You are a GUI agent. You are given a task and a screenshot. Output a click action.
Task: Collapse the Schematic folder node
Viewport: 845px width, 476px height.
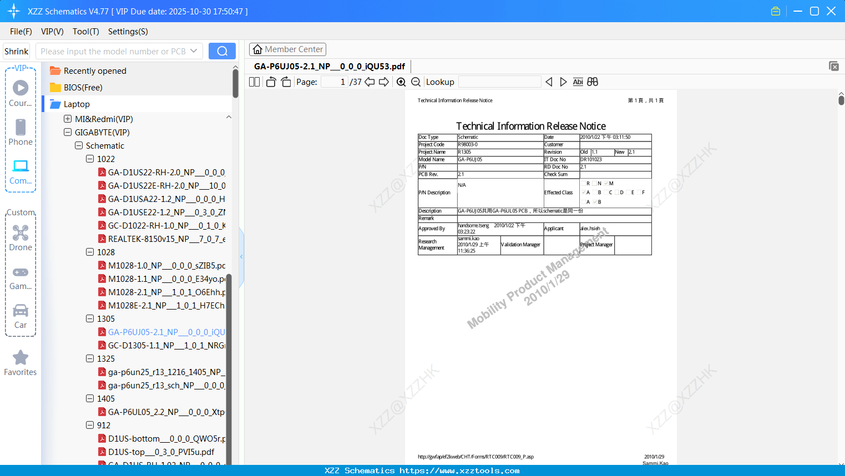[79, 145]
